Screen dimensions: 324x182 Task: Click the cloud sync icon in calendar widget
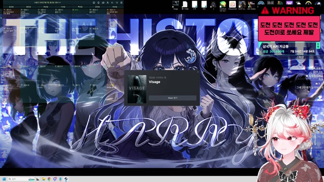pos(103,3)
